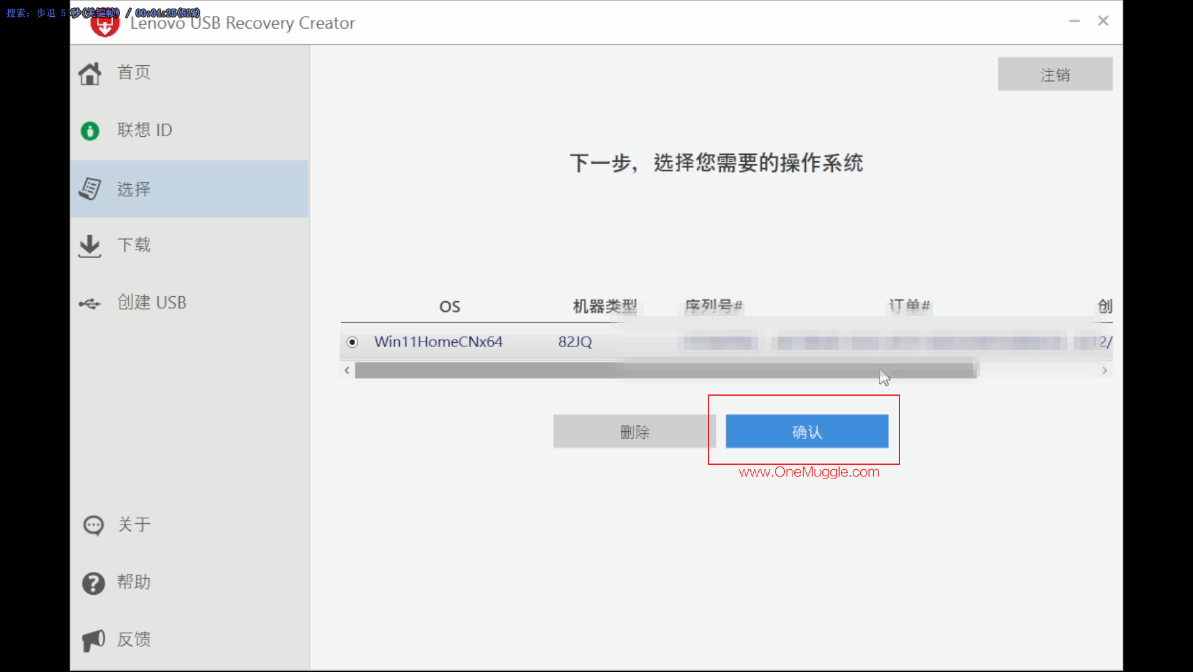Click the 订单# column header
The height and width of the screenshot is (672, 1193).
pyautogui.click(x=909, y=306)
